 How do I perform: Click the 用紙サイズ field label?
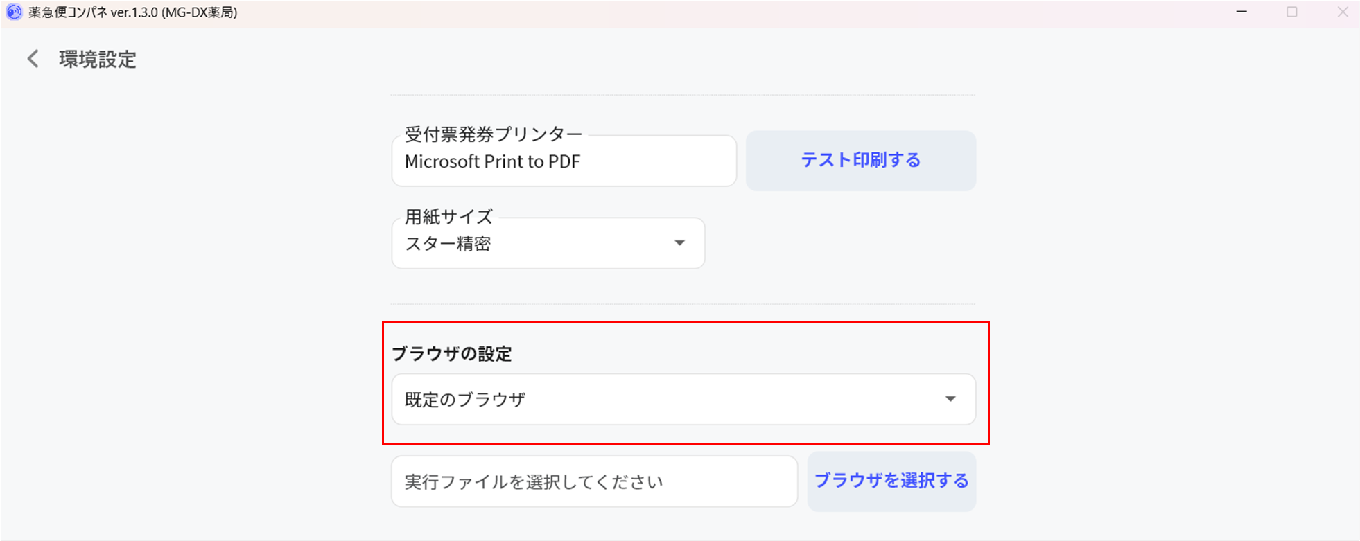[x=448, y=217]
